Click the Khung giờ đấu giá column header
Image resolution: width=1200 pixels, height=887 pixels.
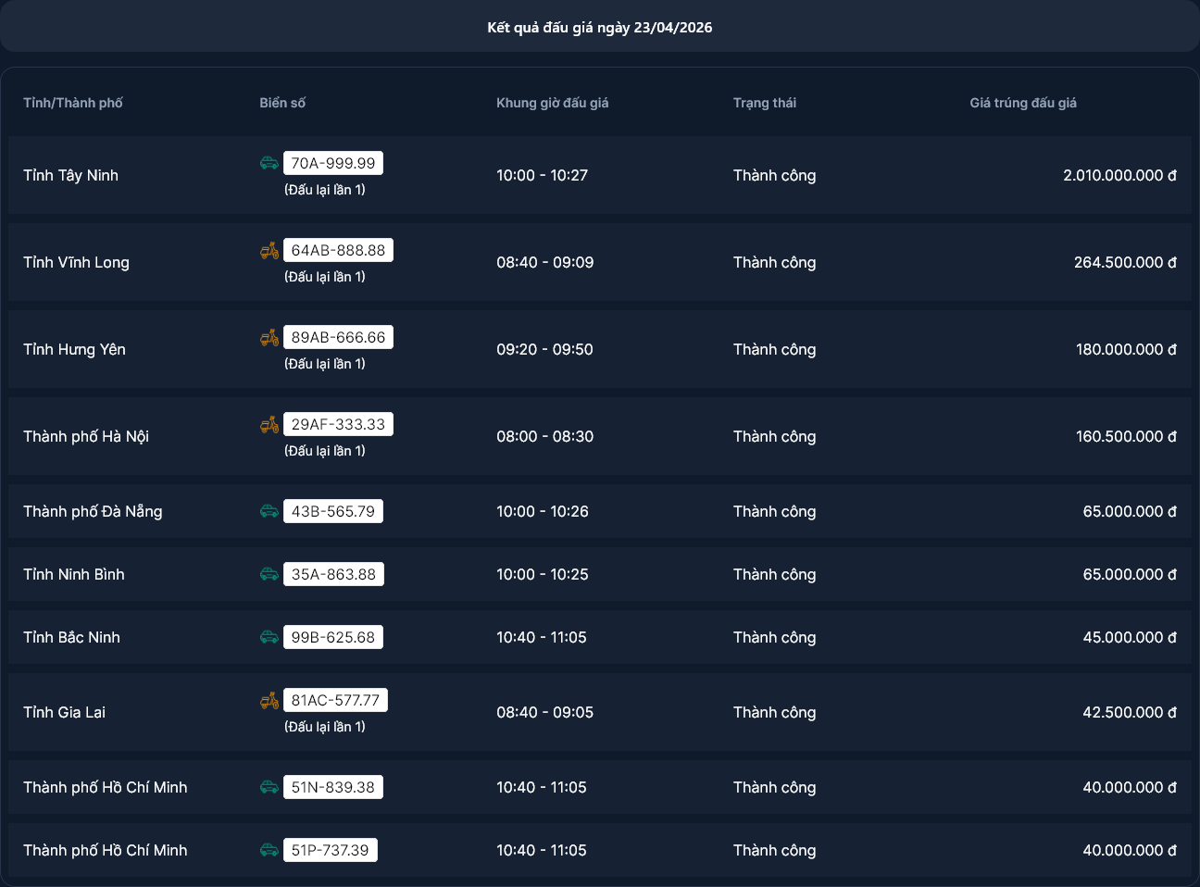tap(553, 103)
